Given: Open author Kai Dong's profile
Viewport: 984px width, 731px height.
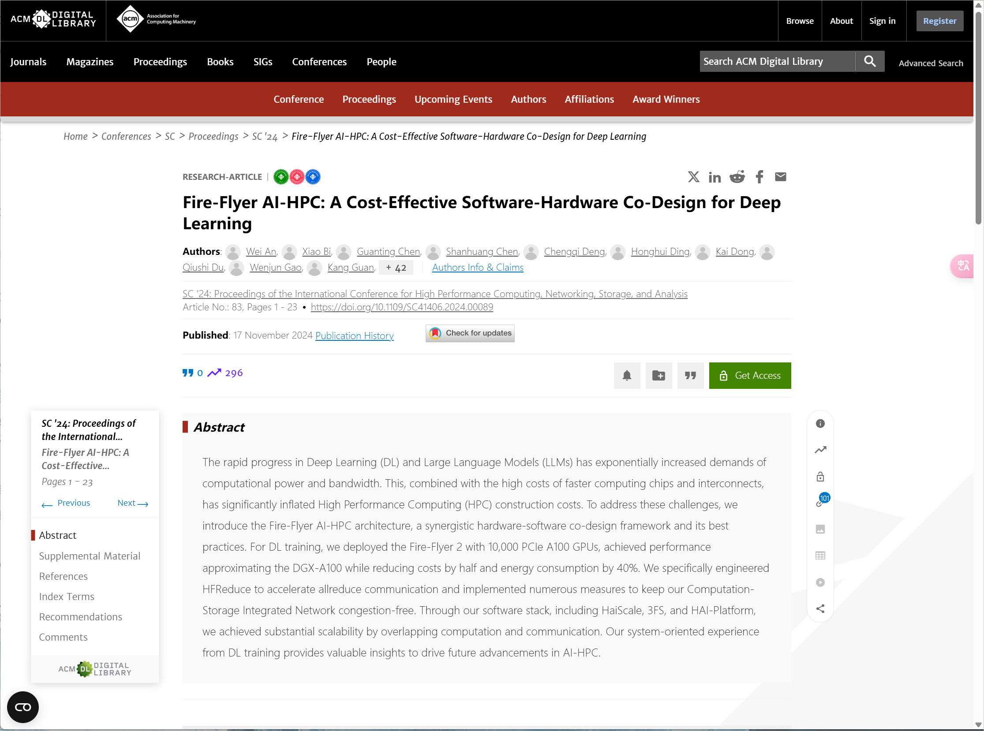Looking at the screenshot, I should (735, 251).
